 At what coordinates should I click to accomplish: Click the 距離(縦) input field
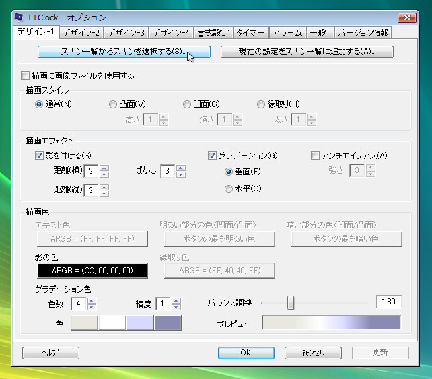click(91, 190)
